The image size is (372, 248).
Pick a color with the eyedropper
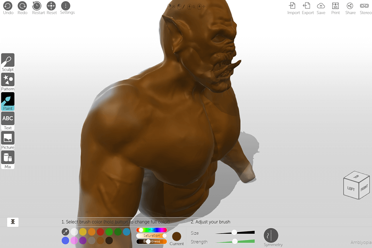[x=65, y=231]
